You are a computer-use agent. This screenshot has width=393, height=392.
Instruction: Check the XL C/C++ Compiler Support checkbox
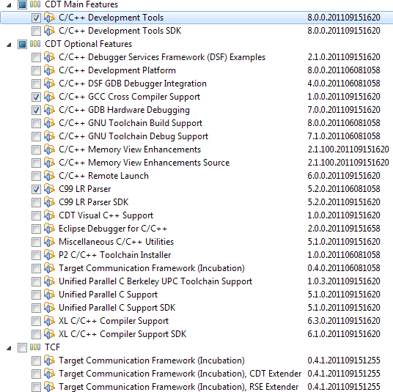(x=36, y=321)
